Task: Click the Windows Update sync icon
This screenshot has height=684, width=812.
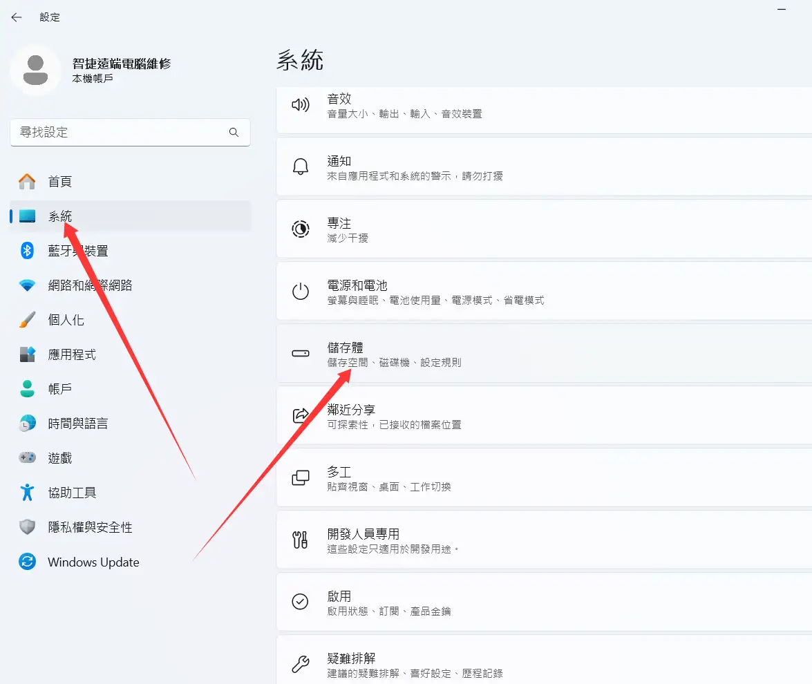Action: pos(27,562)
